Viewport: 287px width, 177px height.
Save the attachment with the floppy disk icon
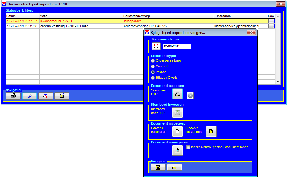[x=158, y=167]
